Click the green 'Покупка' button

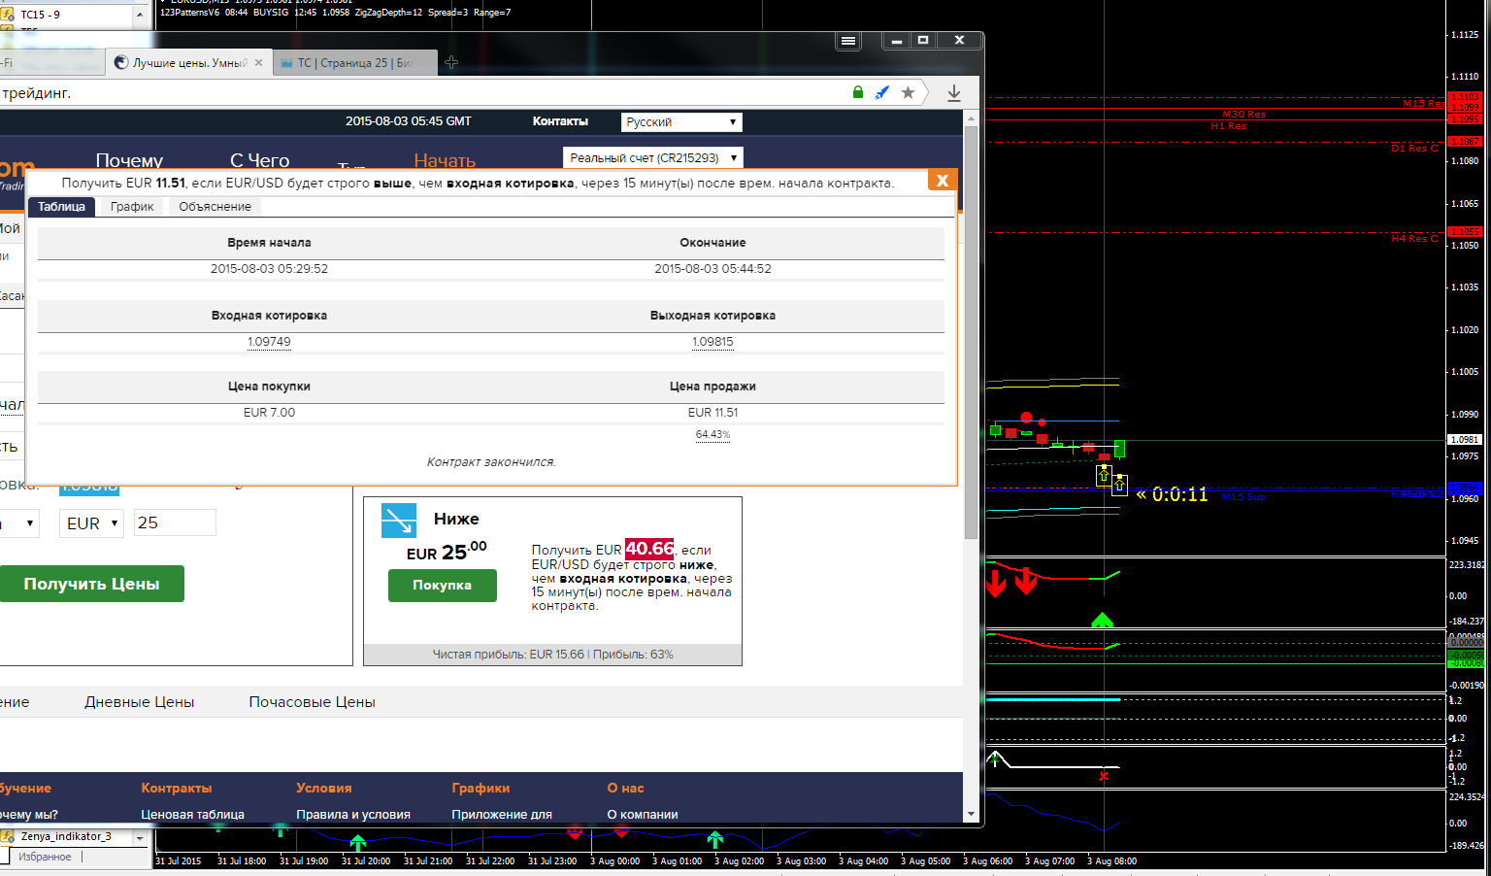click(x=443, y=586)
